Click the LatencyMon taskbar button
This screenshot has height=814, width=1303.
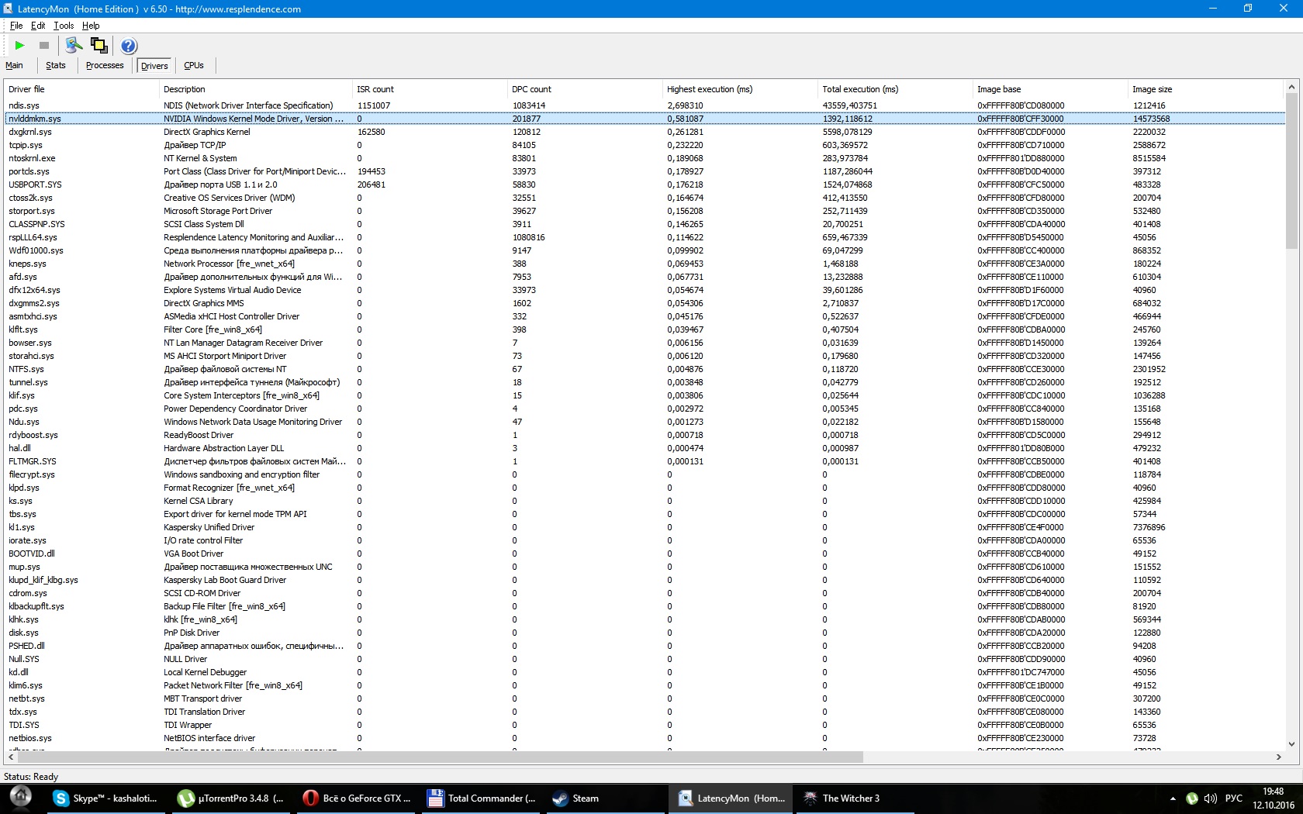click(x=732, y=798)
